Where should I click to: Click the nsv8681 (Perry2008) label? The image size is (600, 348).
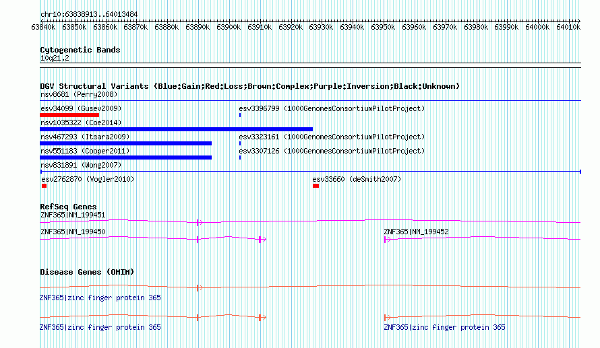click(x=79, y=94)
